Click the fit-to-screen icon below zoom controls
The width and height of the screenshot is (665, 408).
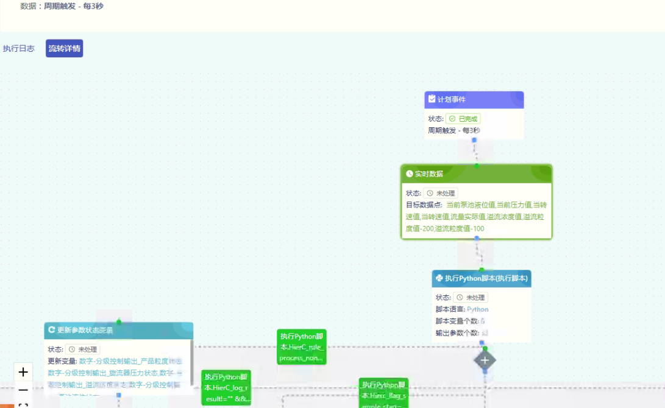point(23,405)
